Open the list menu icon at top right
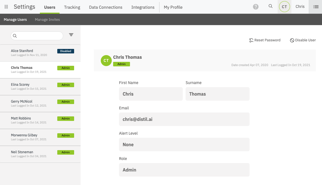The width and height of the screenshot is (322, 185). coord(316,7)
